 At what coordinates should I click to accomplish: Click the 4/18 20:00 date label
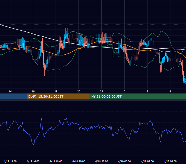pyautogui.click(x=79, y=161)
